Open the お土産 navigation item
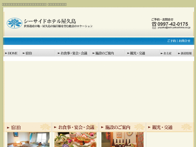 point(169,53)
